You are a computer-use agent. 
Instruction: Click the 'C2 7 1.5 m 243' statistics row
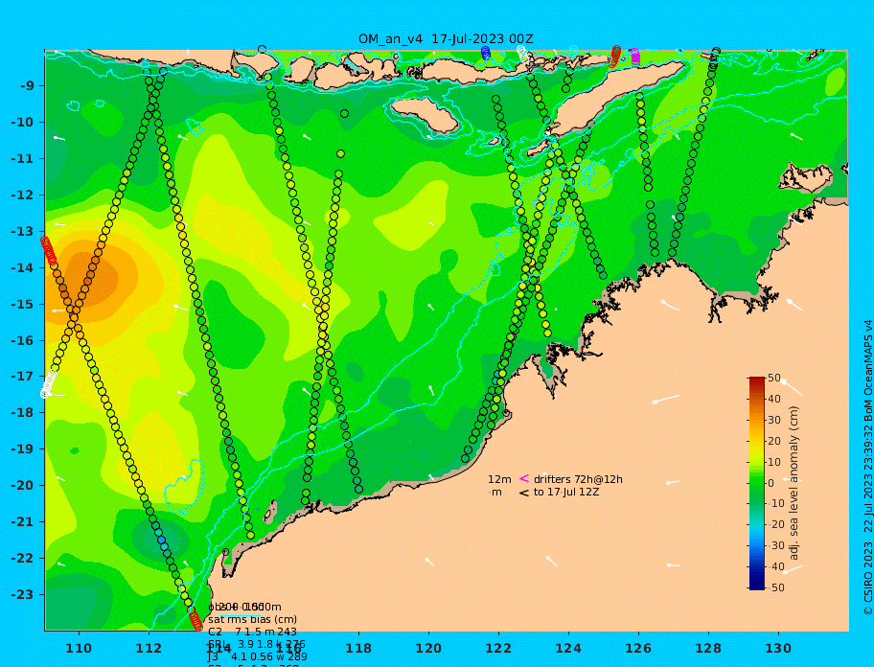click(252, 632)
